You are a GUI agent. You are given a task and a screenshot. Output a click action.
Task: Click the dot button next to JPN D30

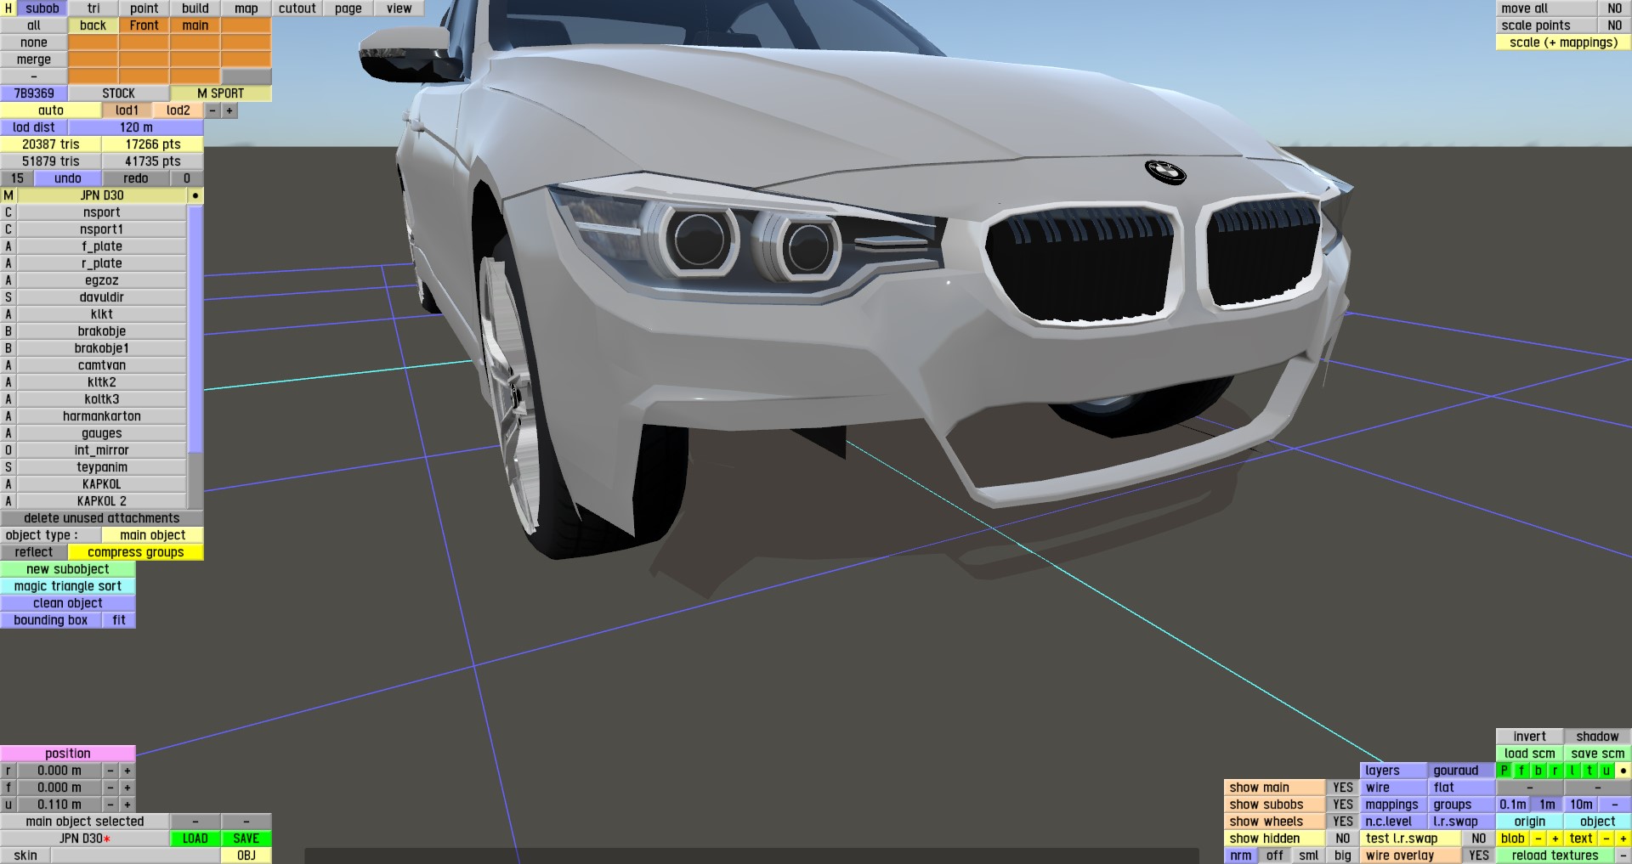click(195, 195)
